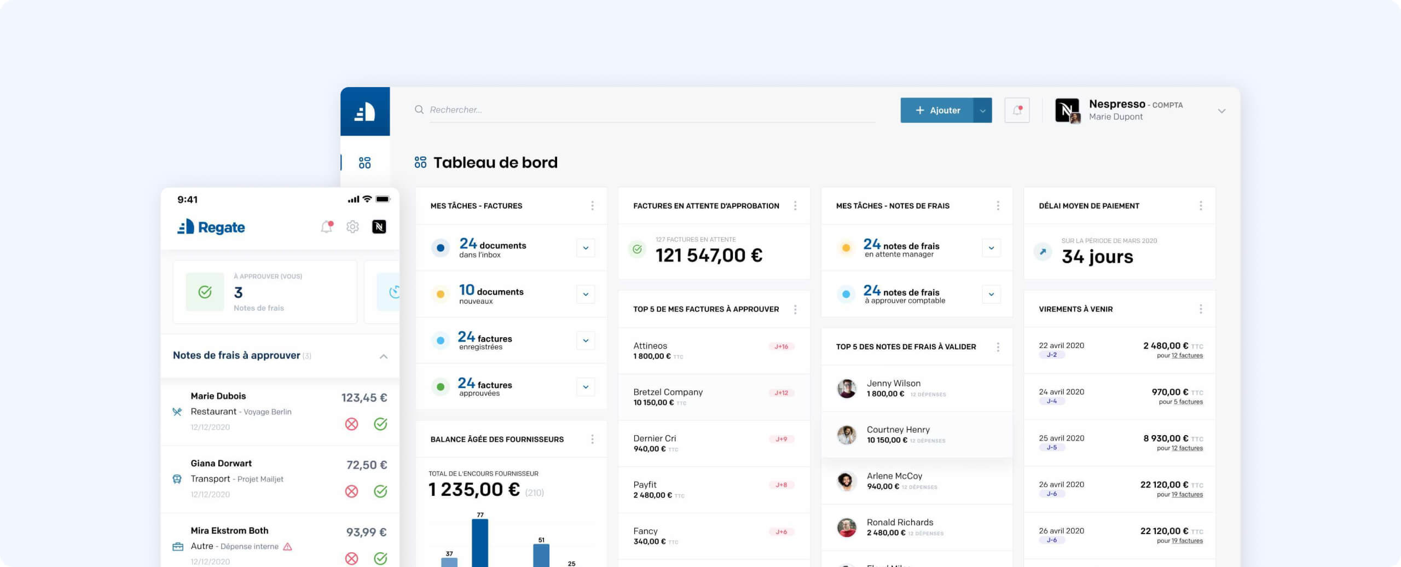Approve Giana Dorwart expense

tap(380, 491)
